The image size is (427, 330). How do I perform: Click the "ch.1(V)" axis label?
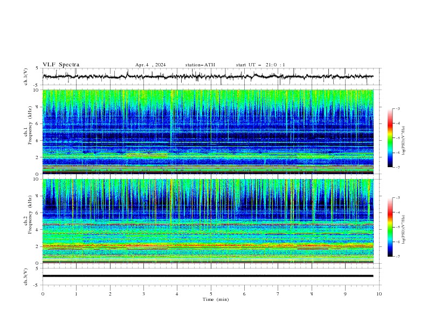26,77
